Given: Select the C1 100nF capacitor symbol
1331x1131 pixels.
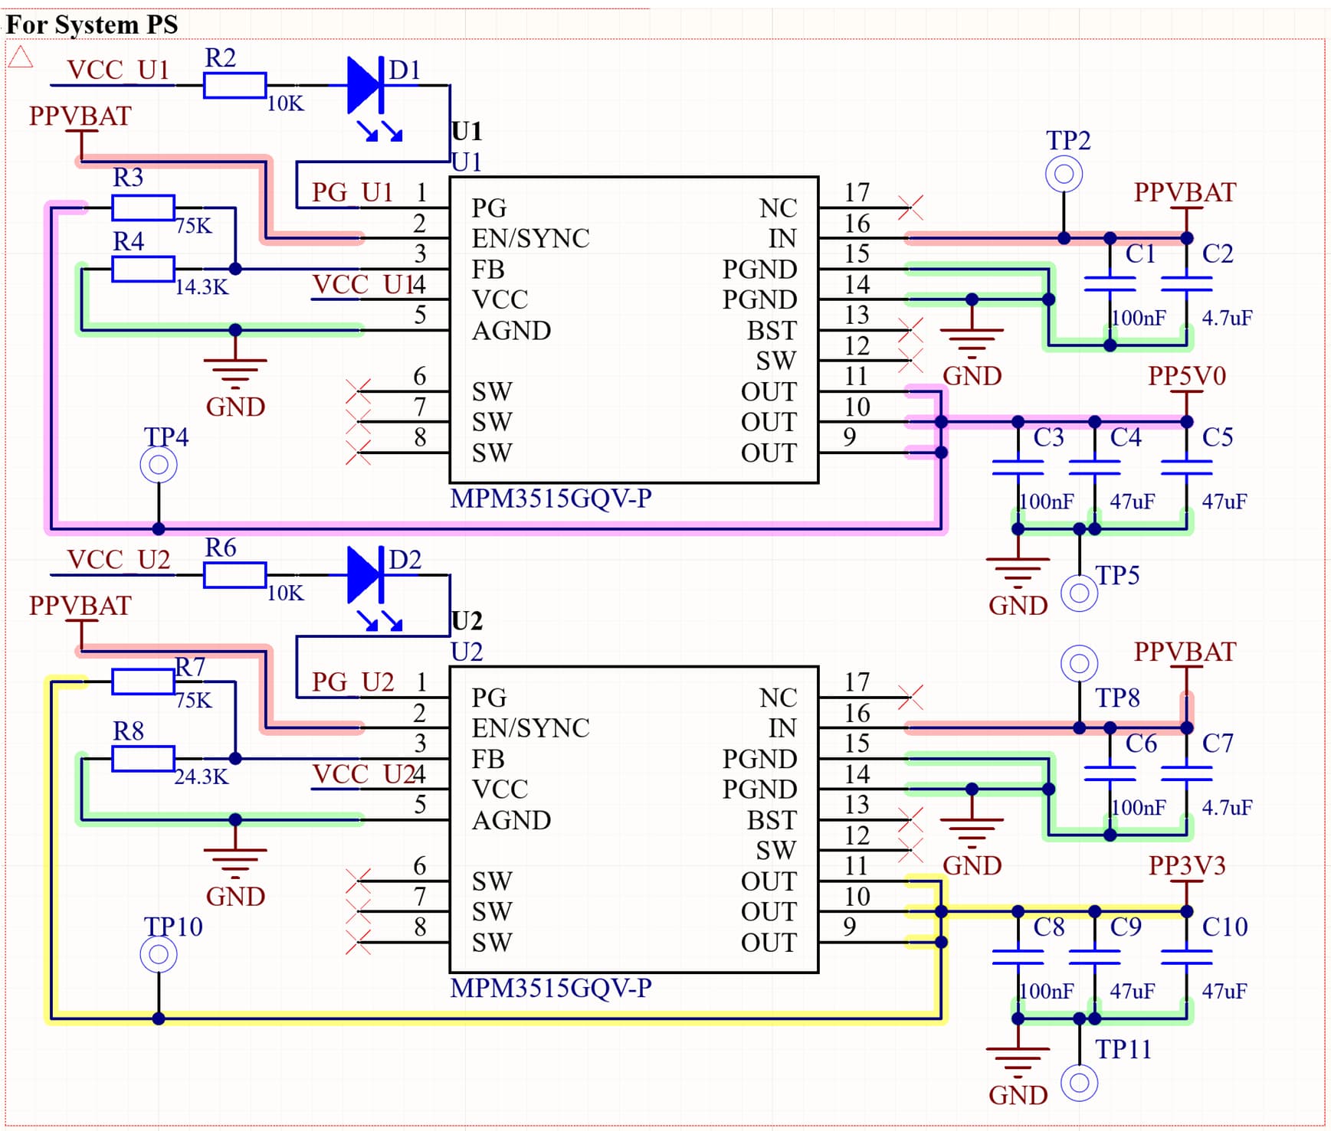Looking at the screenshot, I should point(1110,284).
